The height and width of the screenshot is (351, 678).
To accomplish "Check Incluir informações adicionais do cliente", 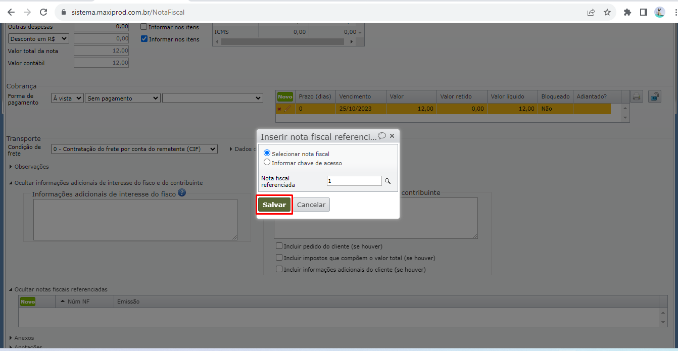I will point(279,269).
